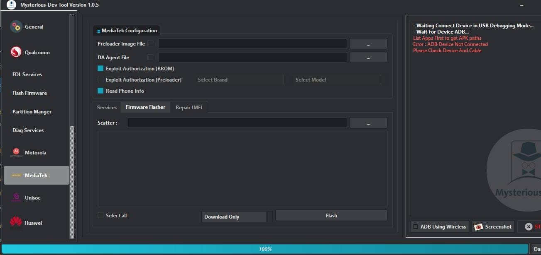The height and width of the screenshot is (255, 541).
Task: Click the Motorola brand icon
Action: pyautogui.click(x=15, y=152)
